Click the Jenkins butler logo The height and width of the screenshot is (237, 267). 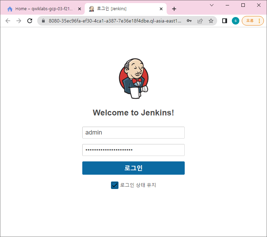(x=133, y=78)
